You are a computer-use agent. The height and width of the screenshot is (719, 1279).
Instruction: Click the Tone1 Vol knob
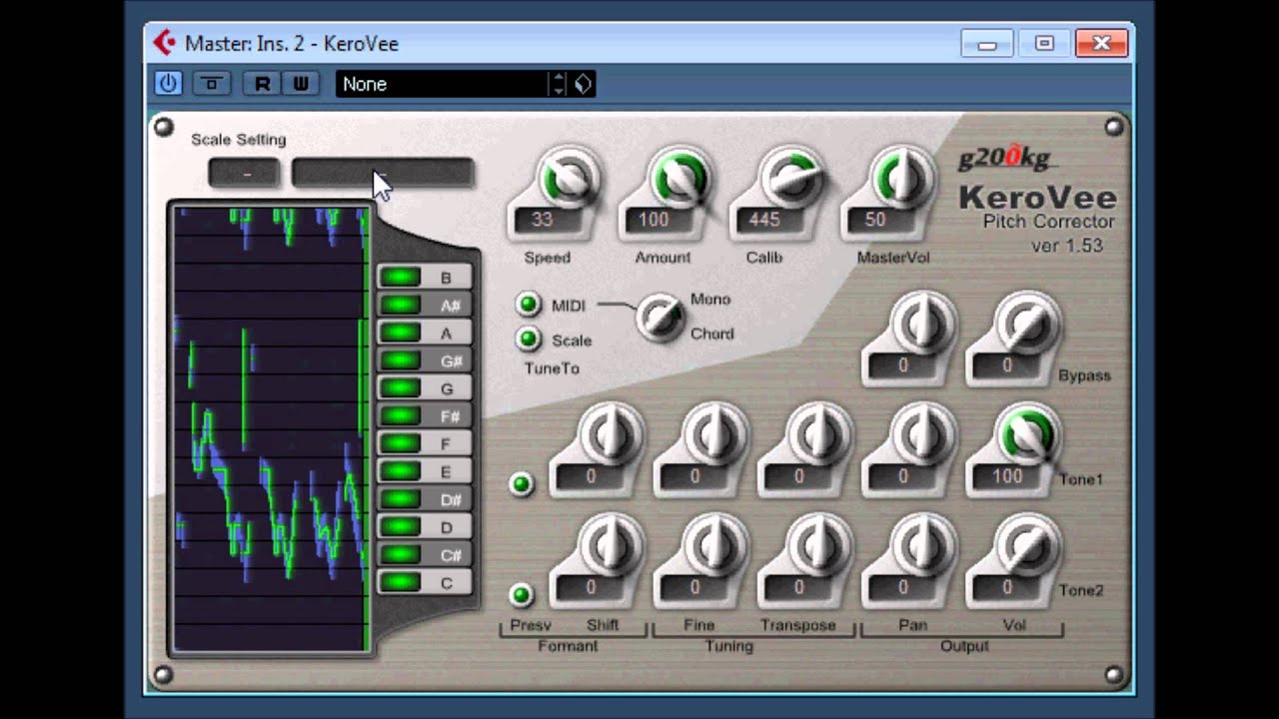(x=1027, y=435)
